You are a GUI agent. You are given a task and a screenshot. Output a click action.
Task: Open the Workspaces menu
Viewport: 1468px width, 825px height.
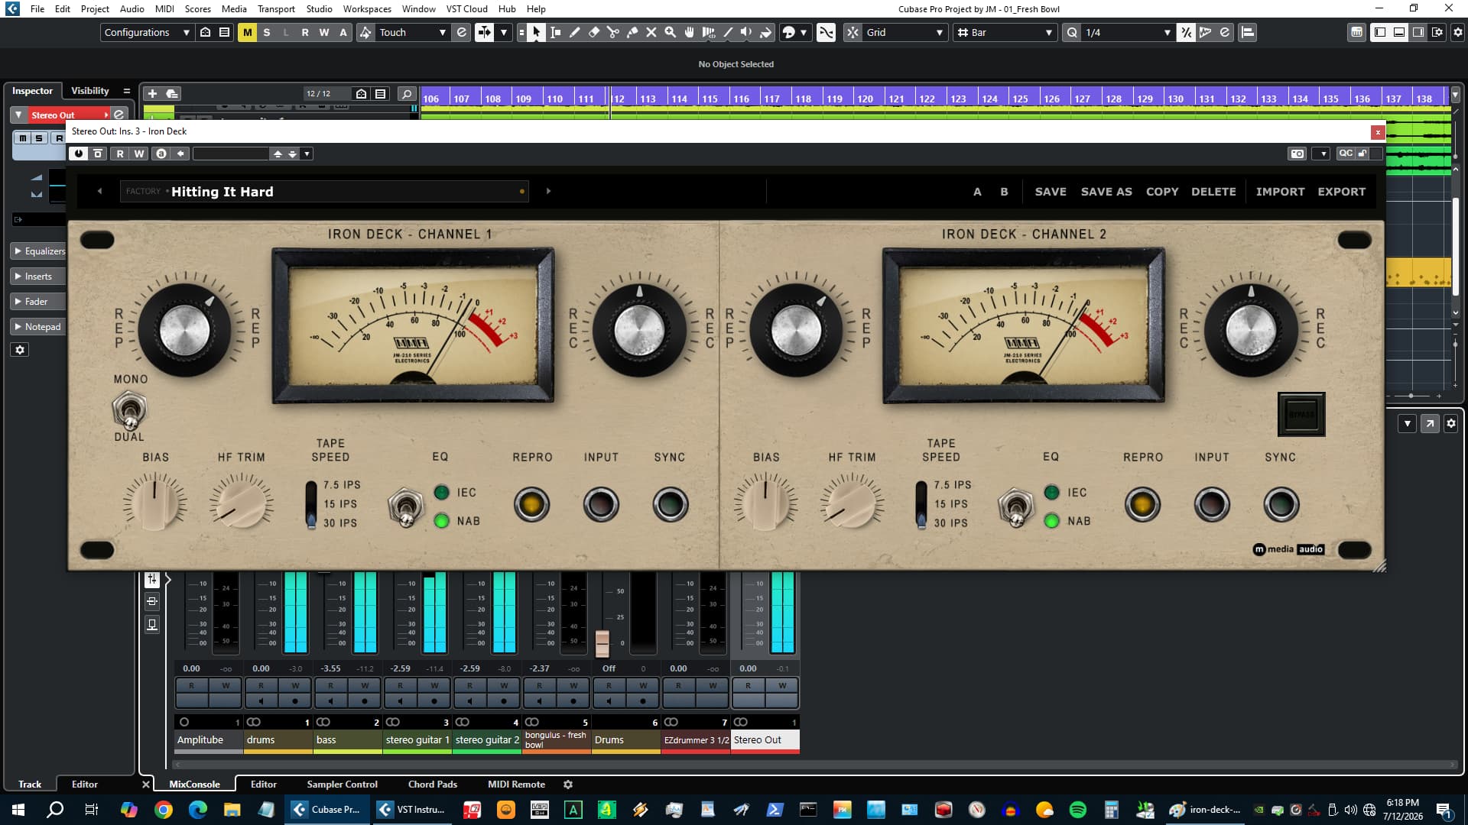point(367,9)
